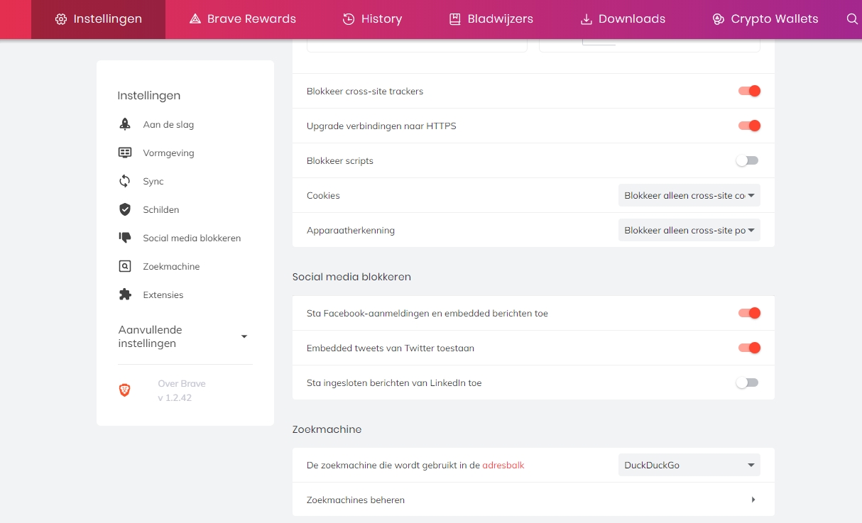862x523 pixels.
Task: Enable ingesloten berichten van LinkedIn toggle
Action: tap(747, 382)
